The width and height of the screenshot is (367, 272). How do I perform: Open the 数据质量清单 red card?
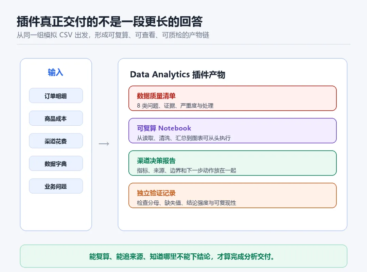pyautogui.click(x=232, y=98)
